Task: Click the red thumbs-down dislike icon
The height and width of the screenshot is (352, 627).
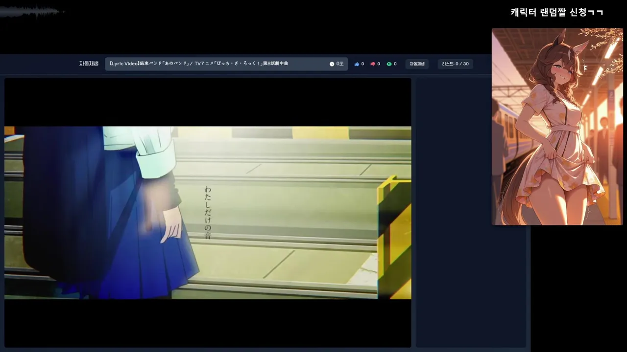Action: tap(373, 64)
